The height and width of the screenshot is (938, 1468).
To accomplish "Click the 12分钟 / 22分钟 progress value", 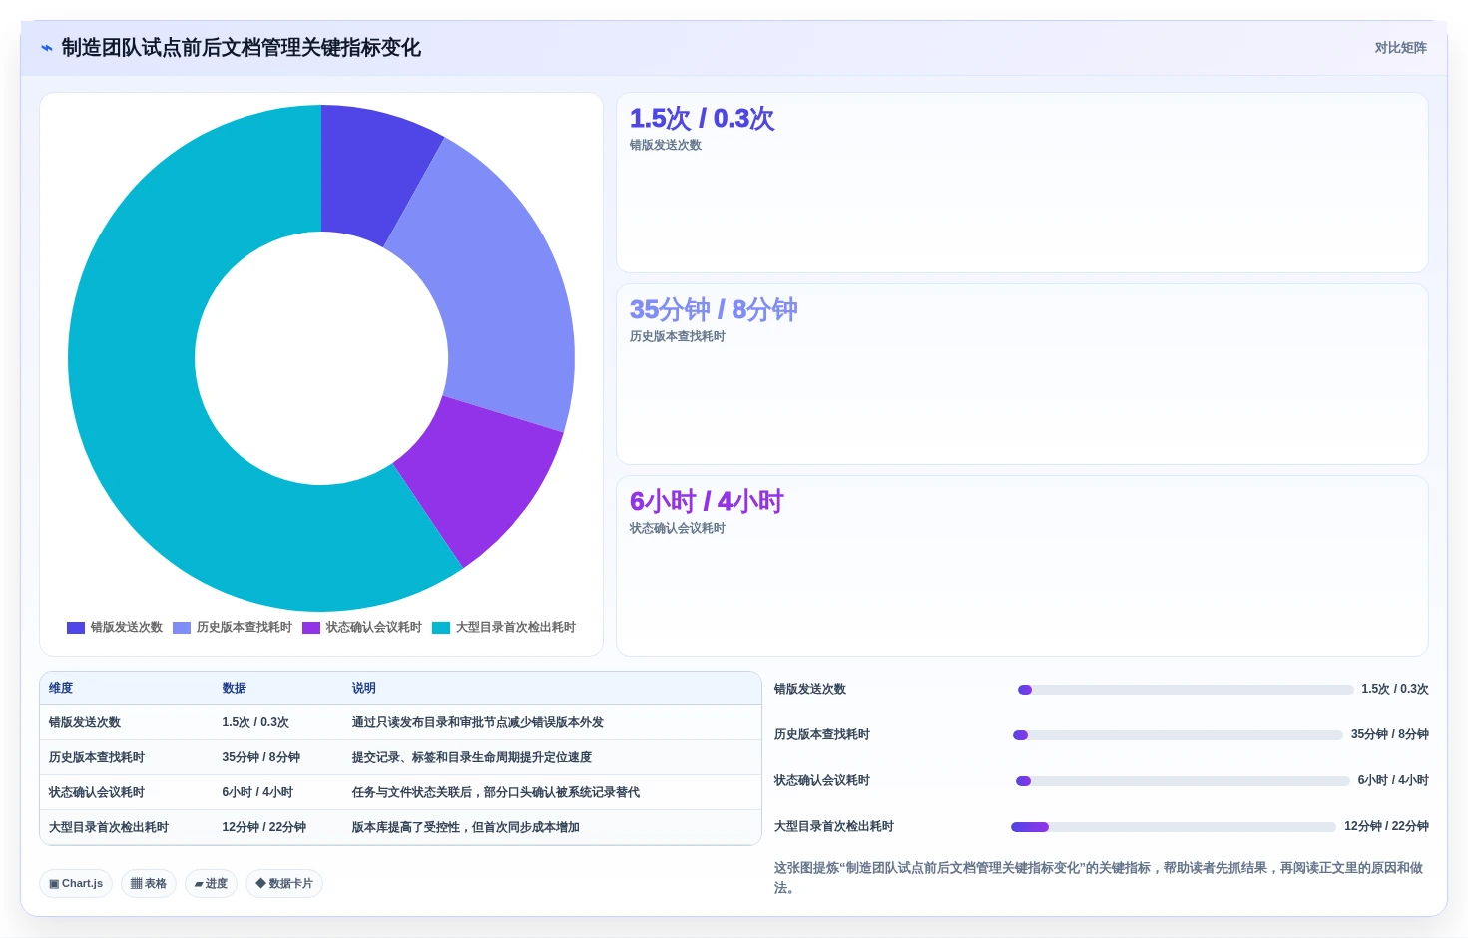I will (1386, 826).
